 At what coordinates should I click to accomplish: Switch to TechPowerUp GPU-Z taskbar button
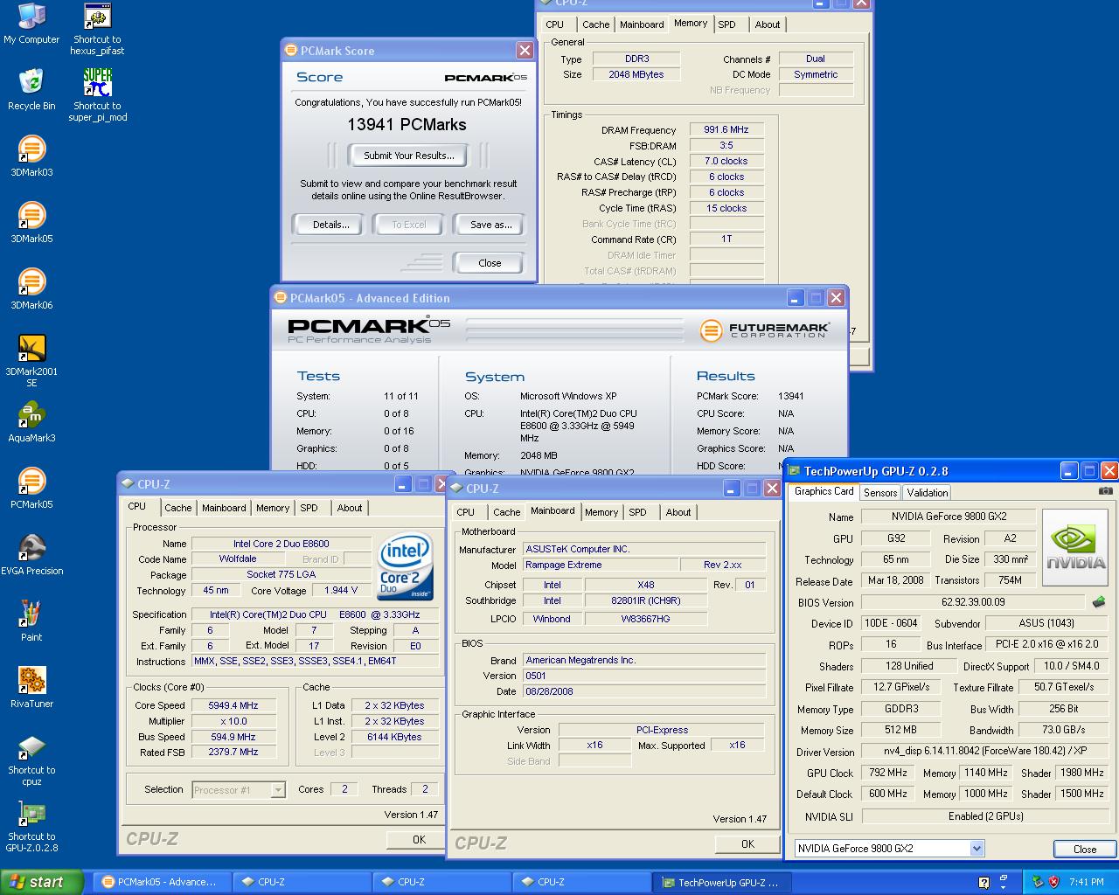coord(721,882)
